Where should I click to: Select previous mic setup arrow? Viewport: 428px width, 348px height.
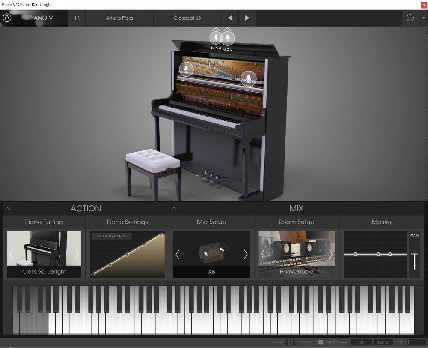[178, 254]
